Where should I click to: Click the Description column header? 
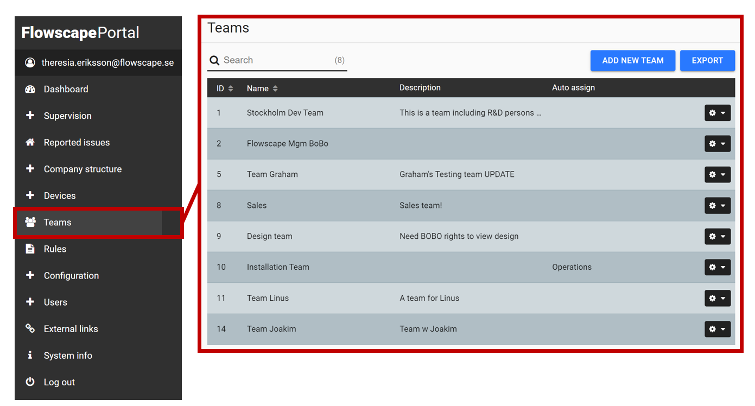pos(420,88)
